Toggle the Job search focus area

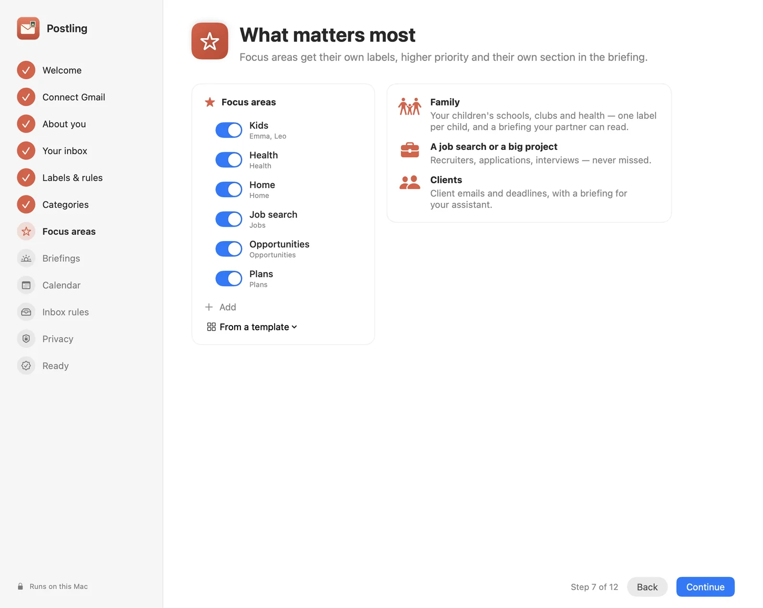229,219
